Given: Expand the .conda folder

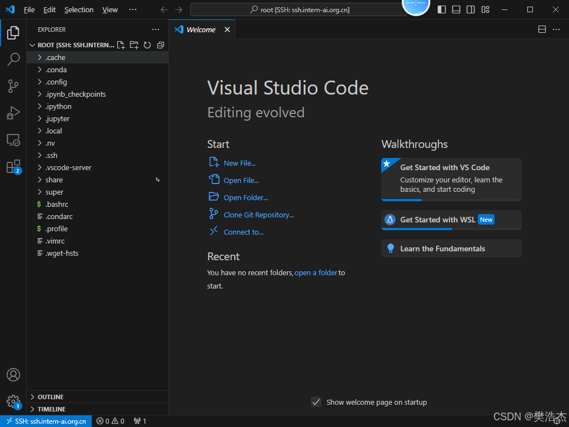Looking at the screenshot, I should pyautogui.click(x=97, y=69).
